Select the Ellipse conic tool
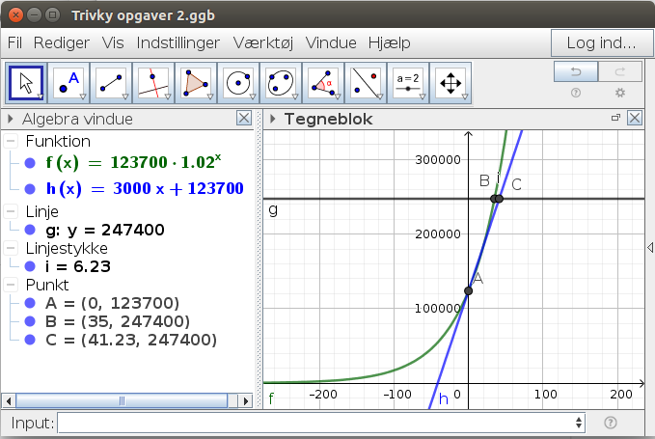655x439 pixels. tap(281, 83)
